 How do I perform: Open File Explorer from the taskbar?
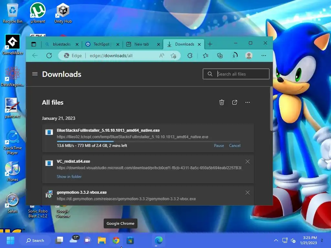pyautogui.click(x=102, y=240)
